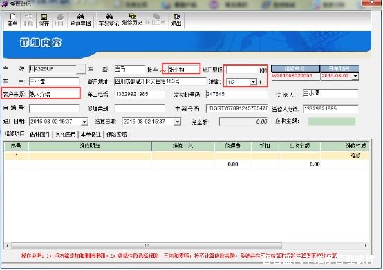
Task: Open the 进厂日期 date dropdown arrow
Action: [x=84, y=122]
